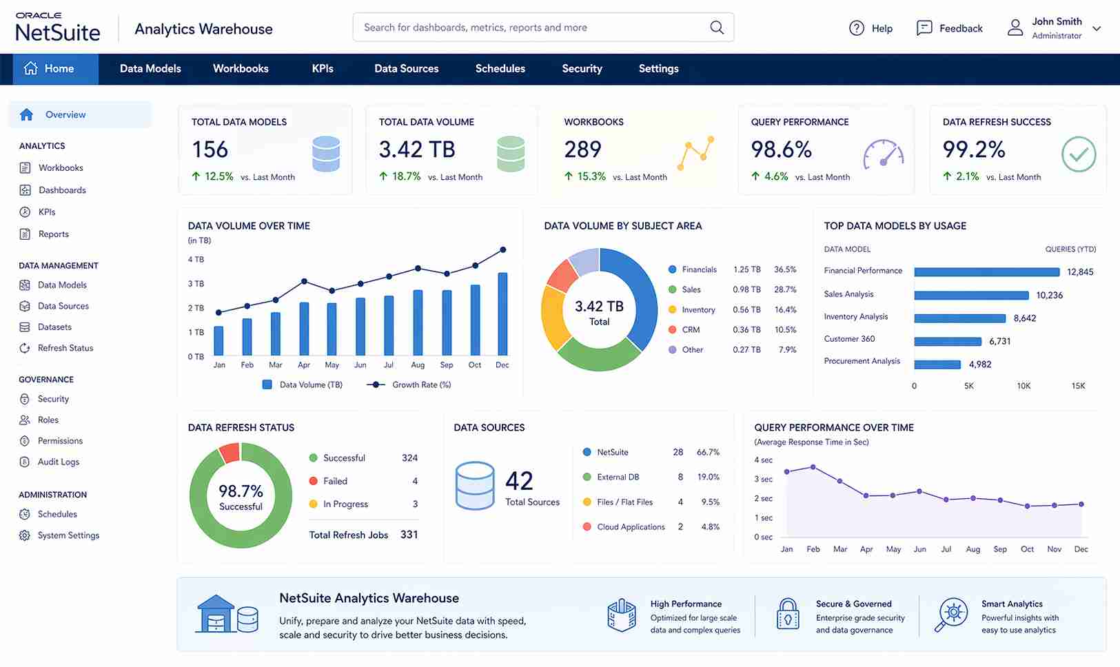Click the Reports sidebar icon
This screenshot has width=1120, height=667.
25,234
